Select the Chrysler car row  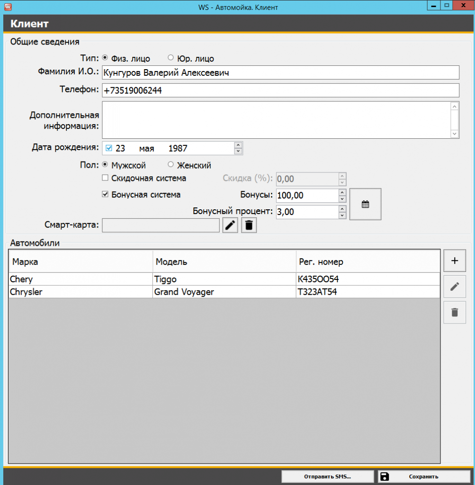tap(224, 292)
